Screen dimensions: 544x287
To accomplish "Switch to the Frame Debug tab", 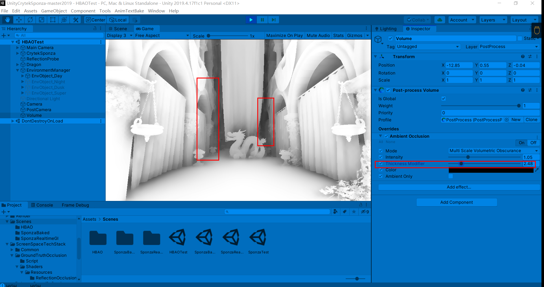I will [75, 205].
